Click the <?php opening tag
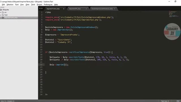This screenshot has width=181, height=102. coord(48,12)
